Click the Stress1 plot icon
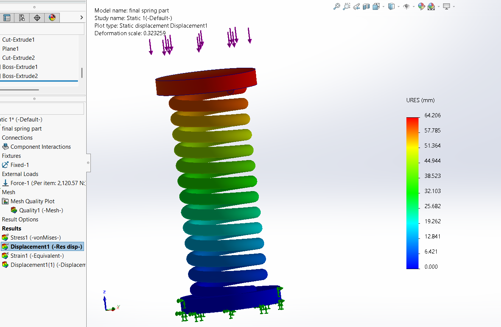Image resolution: width=501 pixels, height=327 pixels. pos(5,238)
